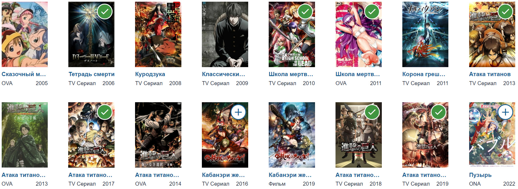Open Сказочный м… OVA poster thumbnail
The width and height of the screenshot is (518, 189).
click(25, 34)
